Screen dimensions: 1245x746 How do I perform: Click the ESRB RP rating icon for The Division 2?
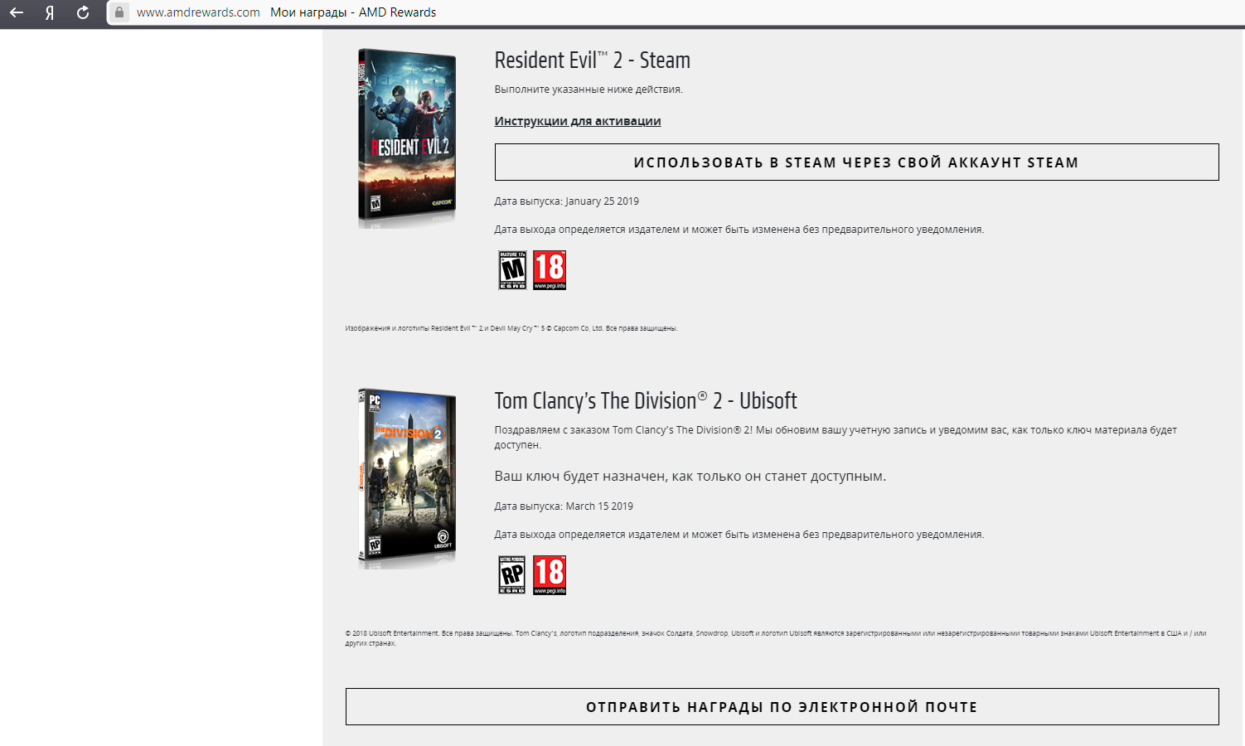pos(512,575)
